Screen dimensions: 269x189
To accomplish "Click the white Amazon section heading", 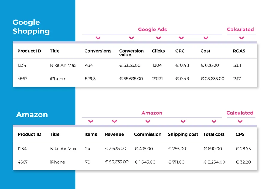I will coord(32,115).
